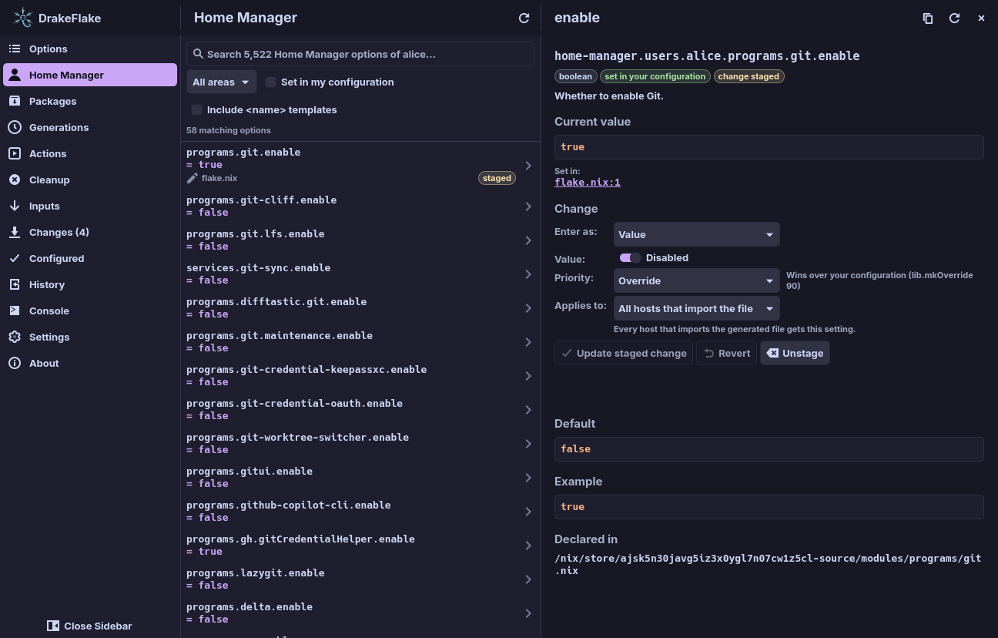Click the Actions play icon
Viewport: 998px width, 638px height.
(x=15, y=153)
